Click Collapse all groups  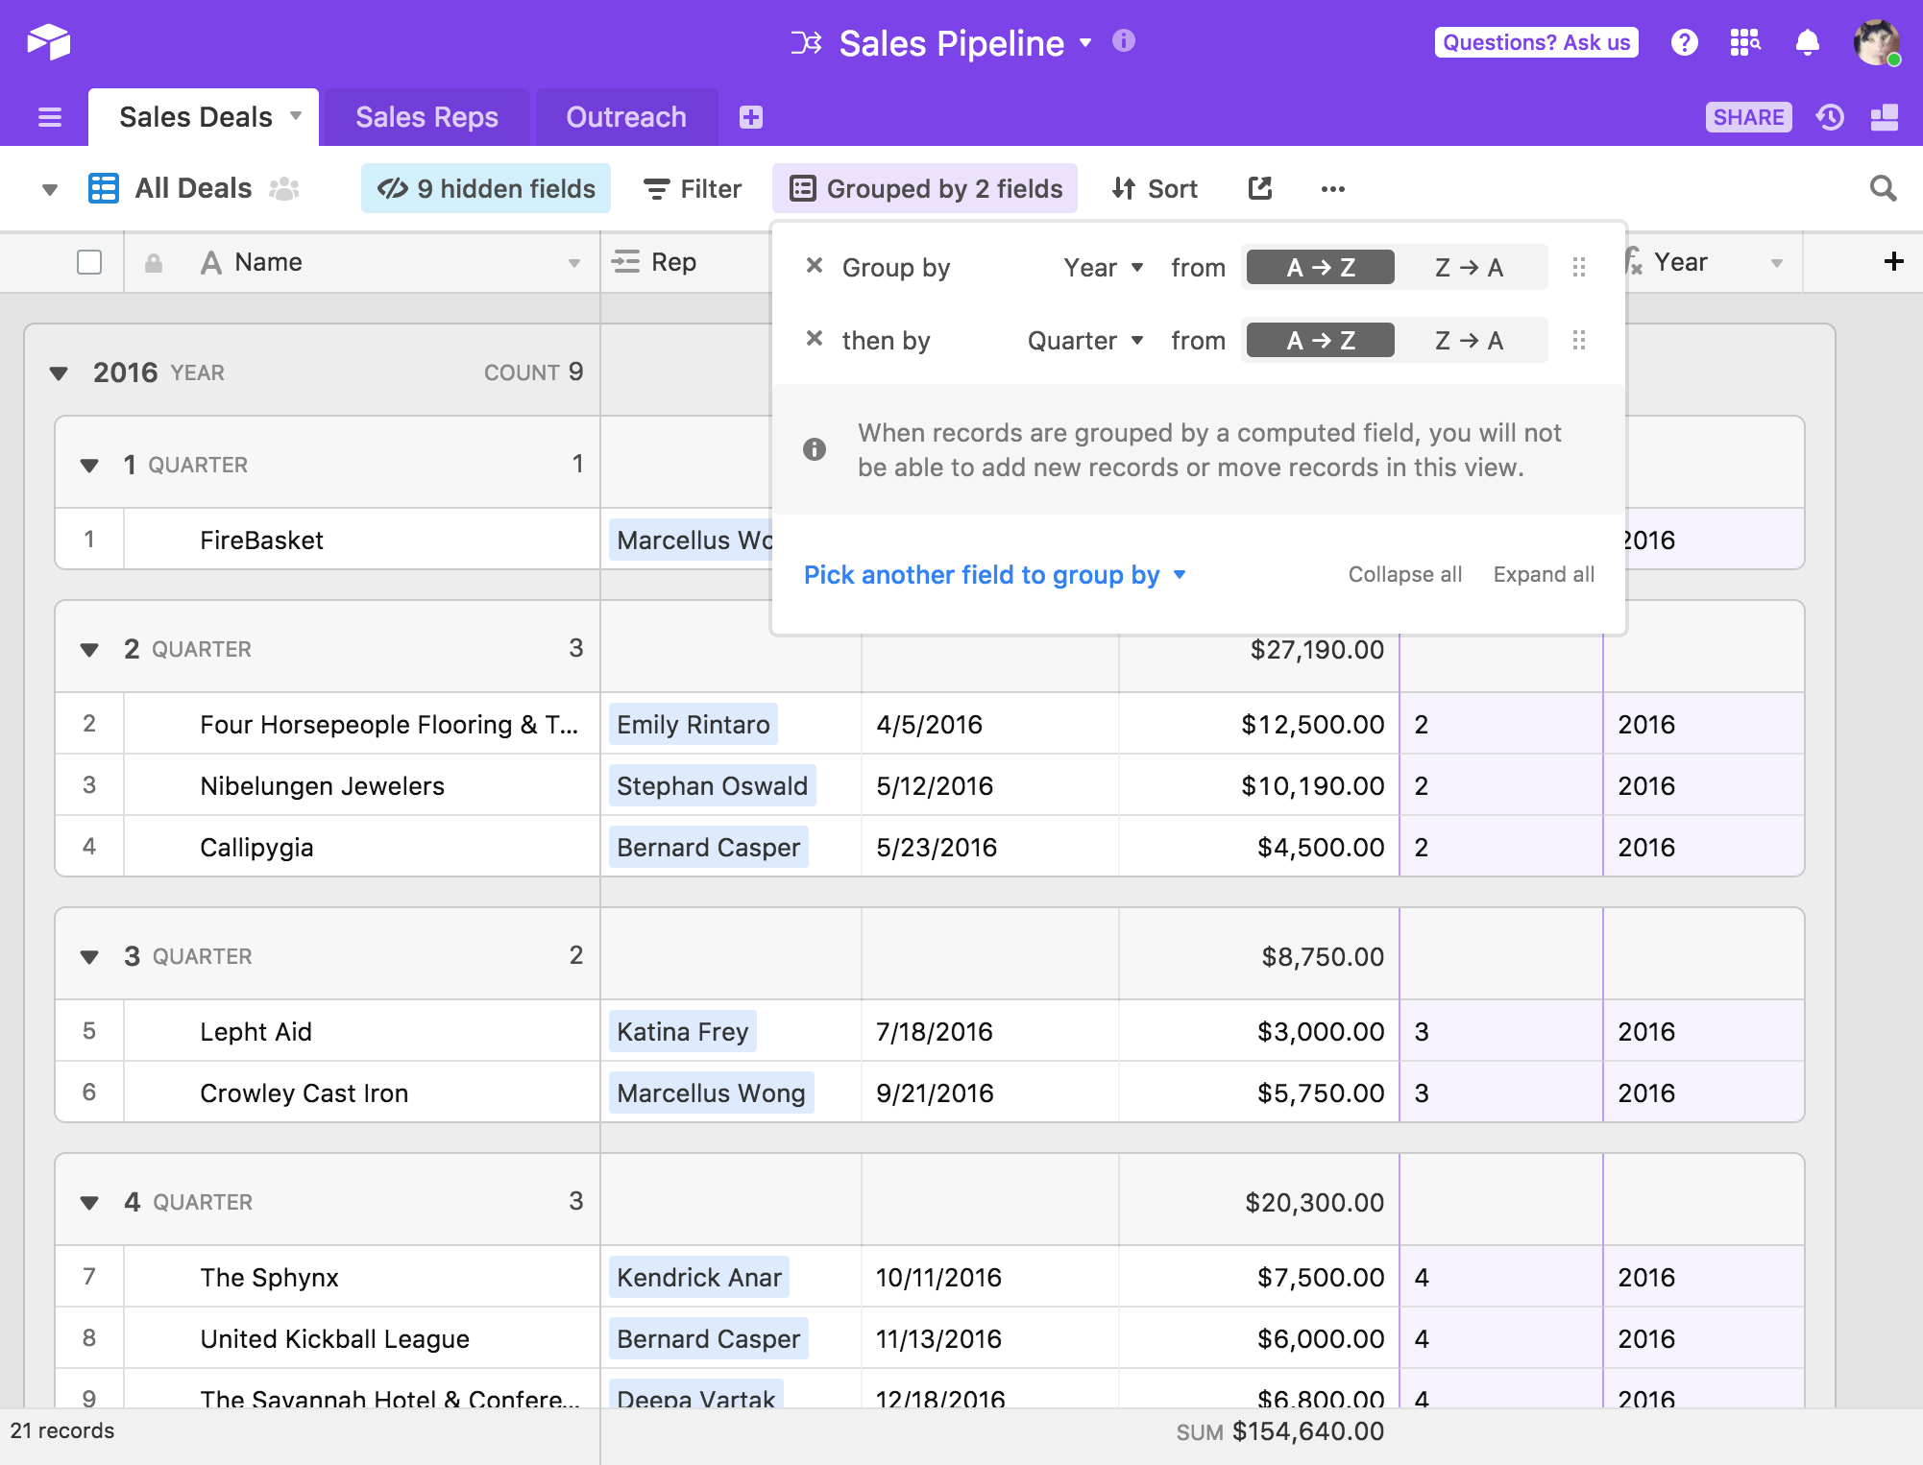click(x=1405, y=574)
